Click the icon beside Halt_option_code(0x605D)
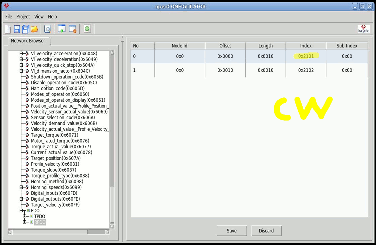The image size is (376, 245). 27,88
